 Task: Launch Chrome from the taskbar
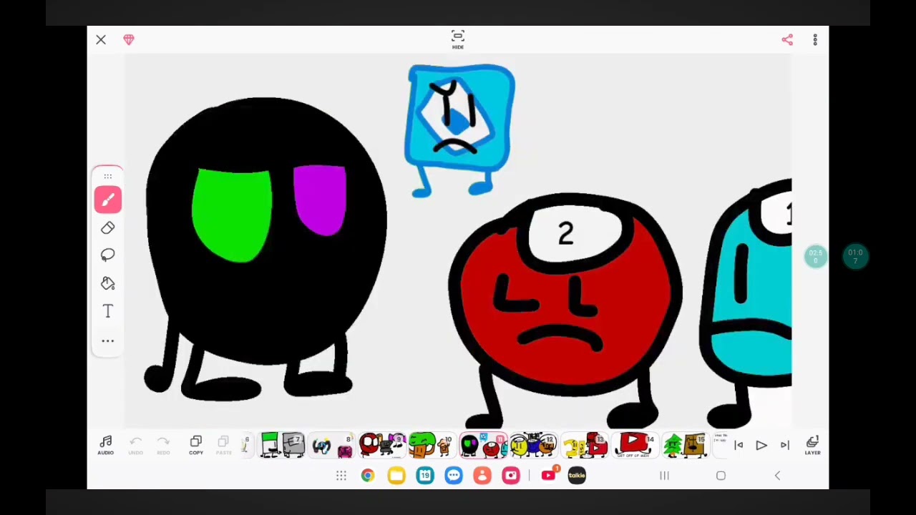click(367, 476)
